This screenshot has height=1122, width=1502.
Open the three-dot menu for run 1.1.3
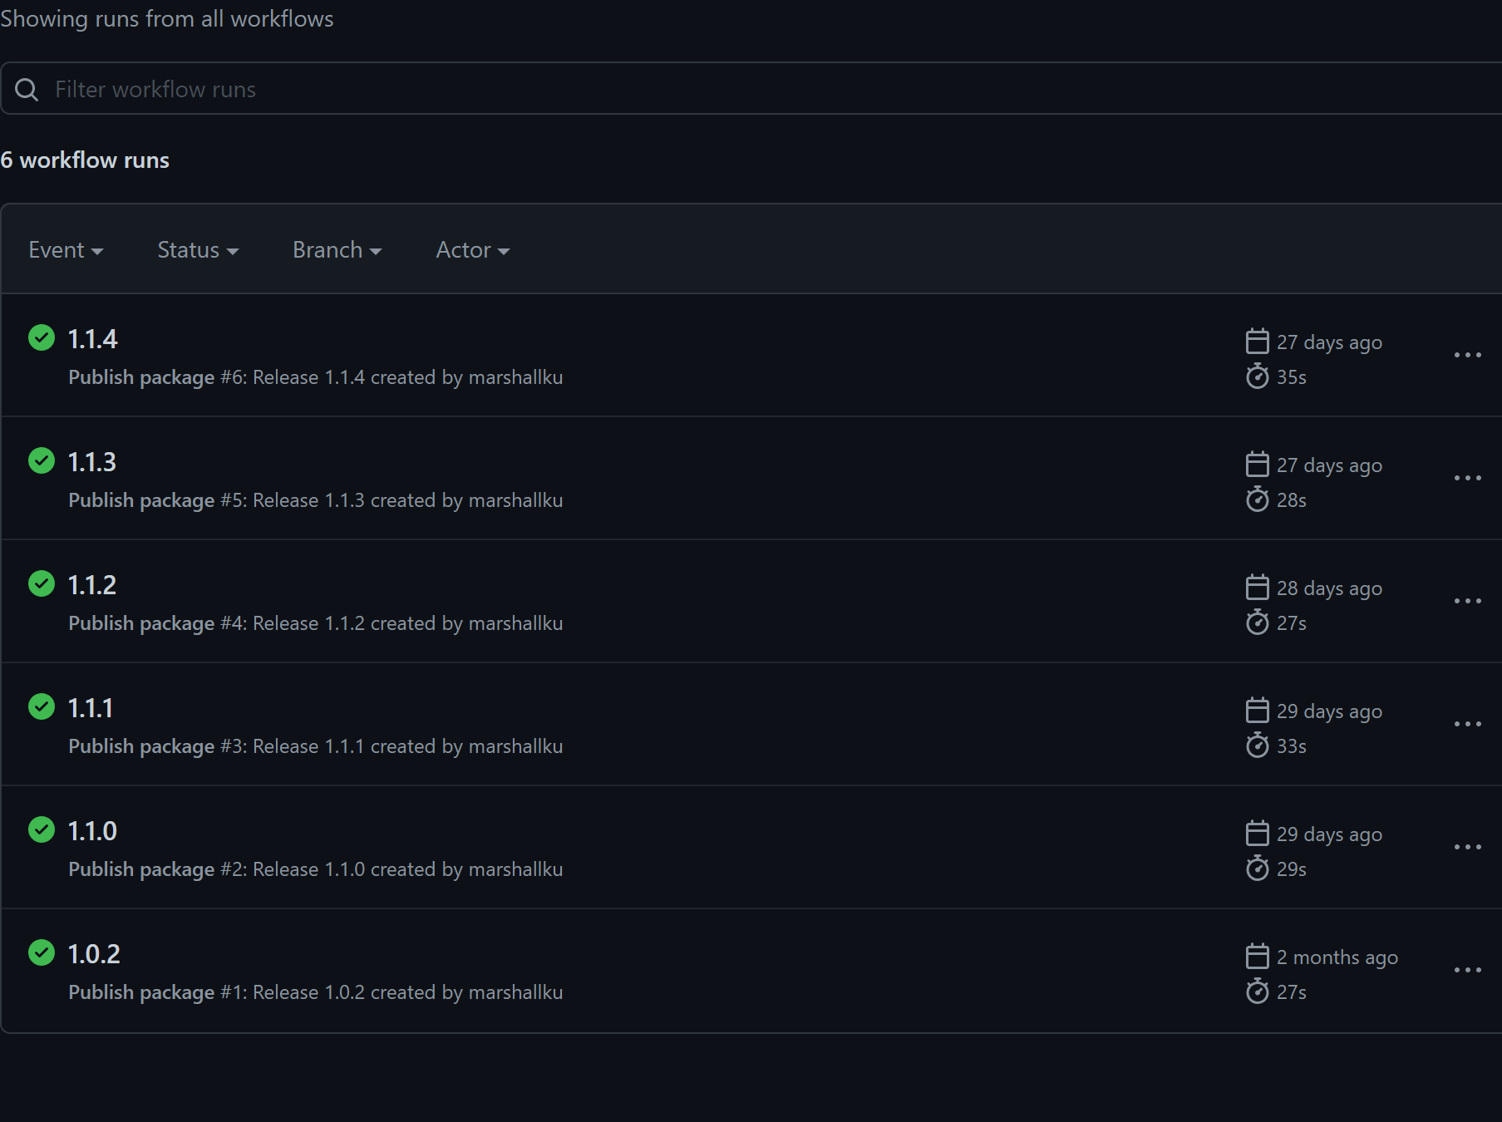[x=1467, y=478]
